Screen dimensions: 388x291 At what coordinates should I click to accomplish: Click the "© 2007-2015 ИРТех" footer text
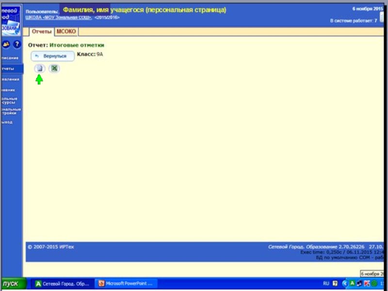(x=51, y=247)
